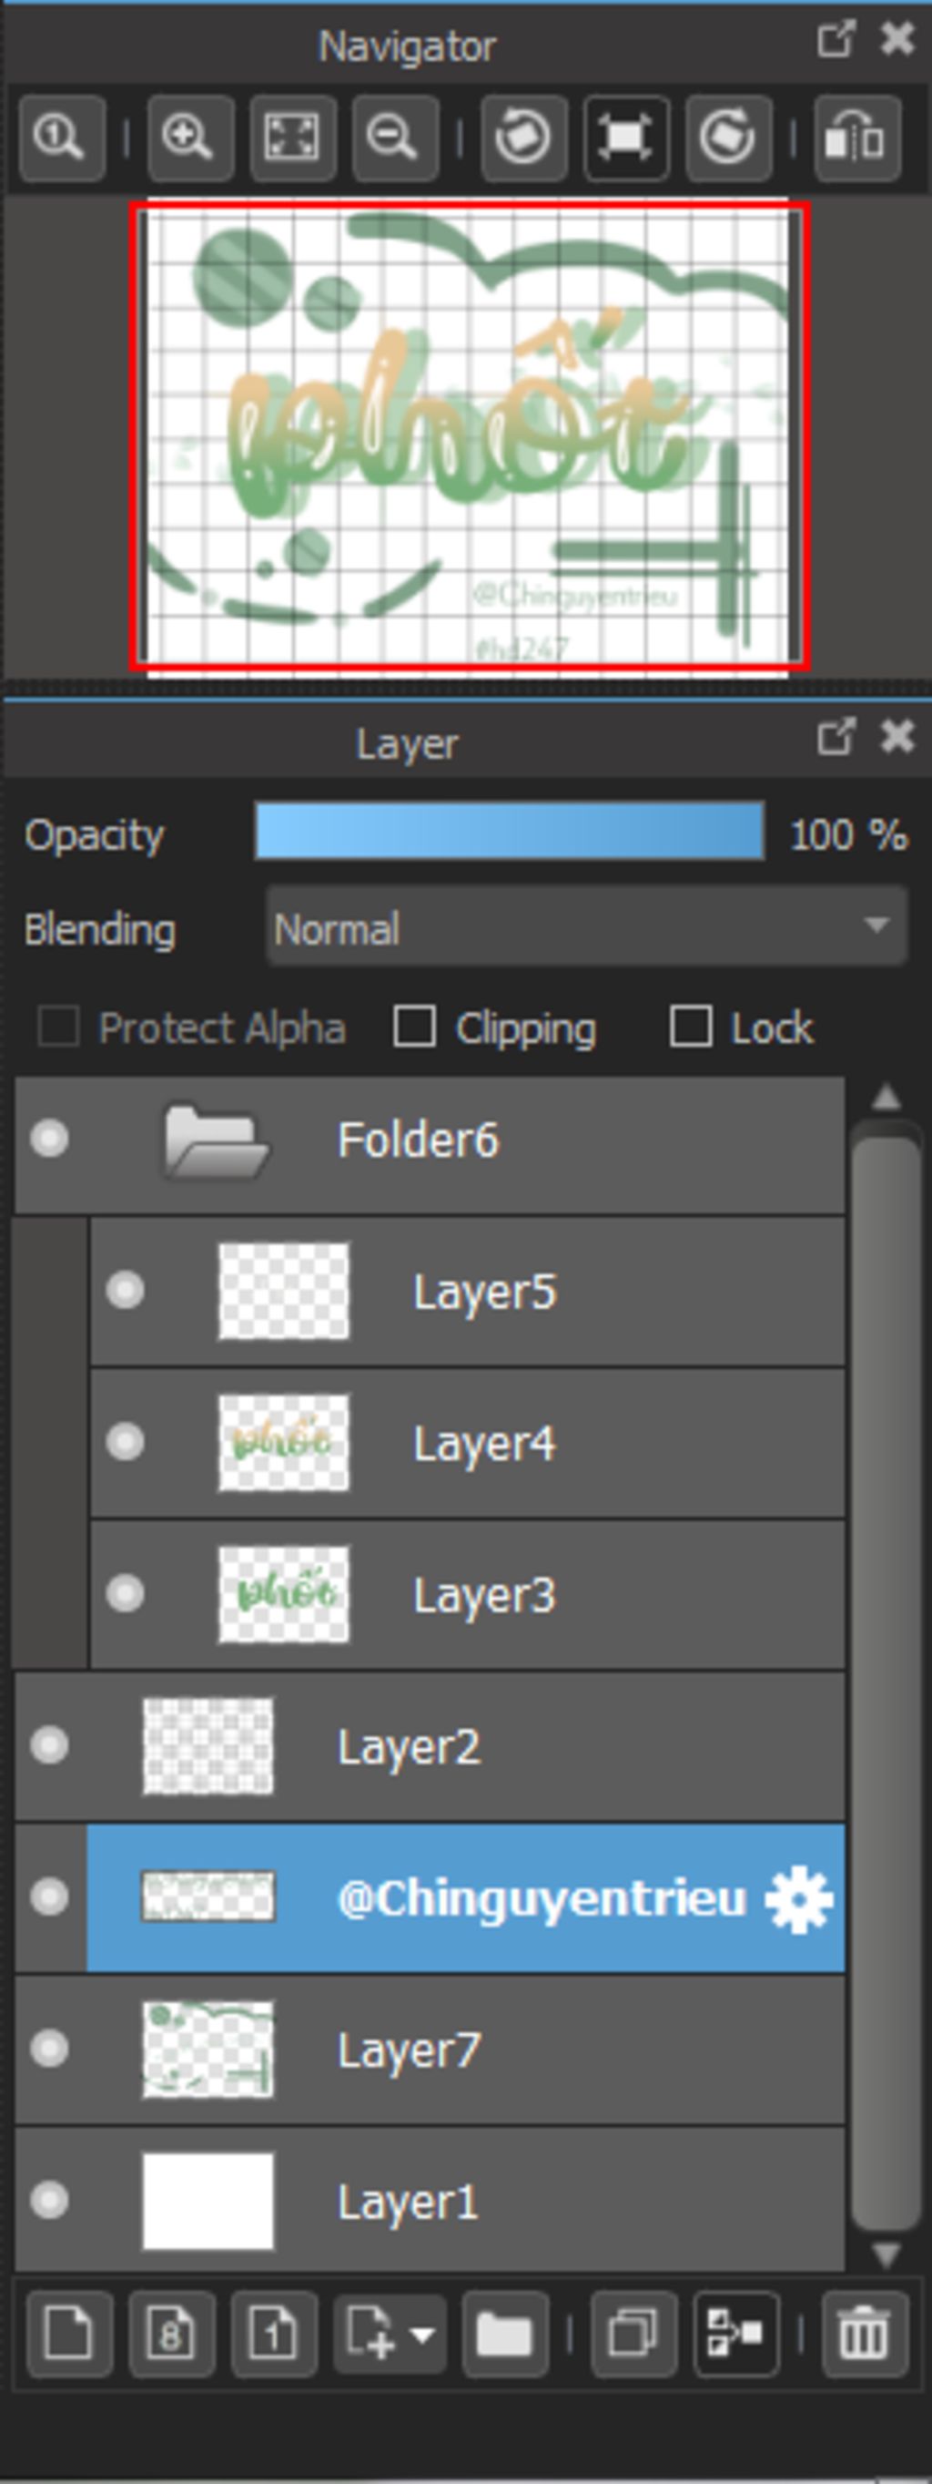Click the Zoom Out magnifier icon

(x=395, y=138)
